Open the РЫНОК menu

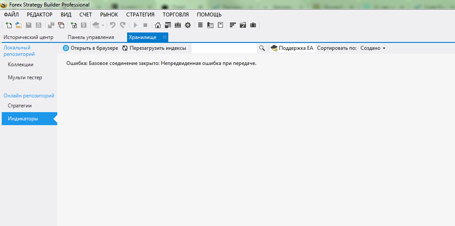[x=109, y=14]
